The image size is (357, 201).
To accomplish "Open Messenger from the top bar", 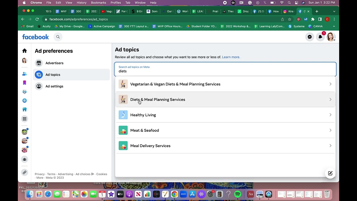I will [310, 37].
